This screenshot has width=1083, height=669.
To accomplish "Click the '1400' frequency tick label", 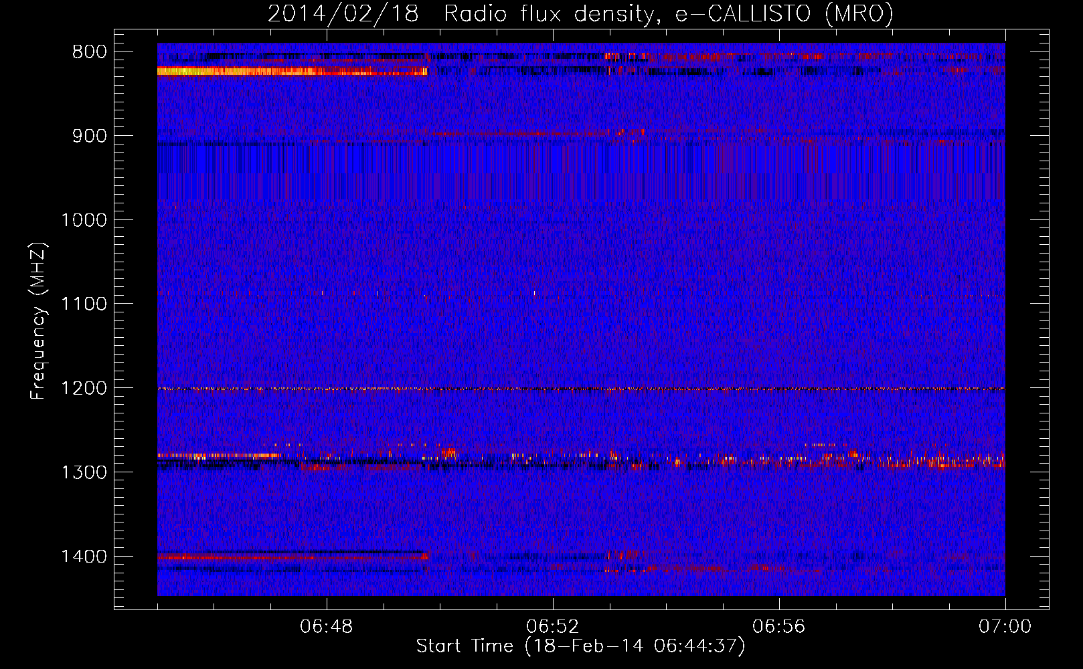I will pos(84,556).
